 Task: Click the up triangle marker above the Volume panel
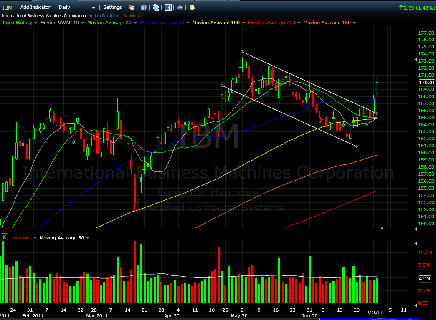[382, 228]
